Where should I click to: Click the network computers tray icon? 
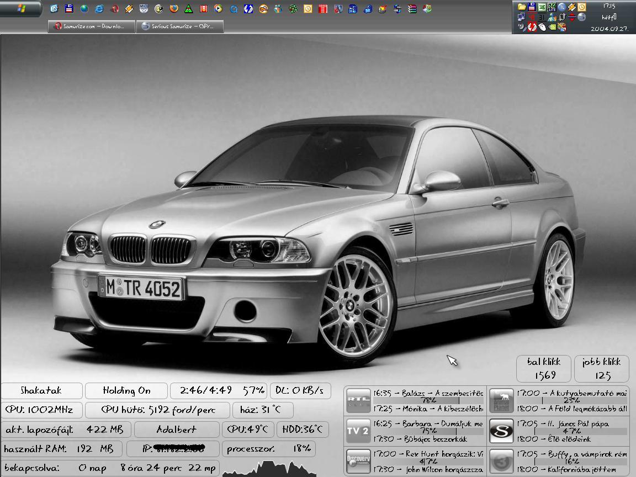[521, 17]
